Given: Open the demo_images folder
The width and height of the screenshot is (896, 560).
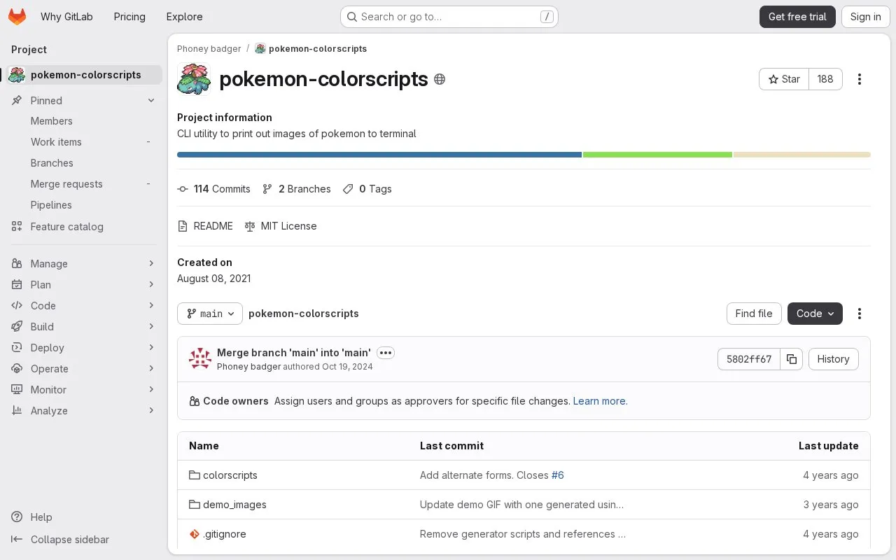Looking at the screenshot, I should click(234, 505).
